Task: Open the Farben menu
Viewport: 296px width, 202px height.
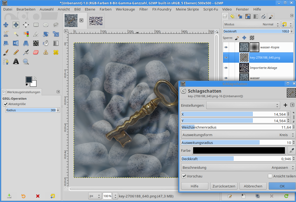Action: click(105, 9)
